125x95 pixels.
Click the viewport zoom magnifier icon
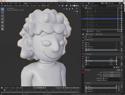pyautogui.click(x=72, y=9)
